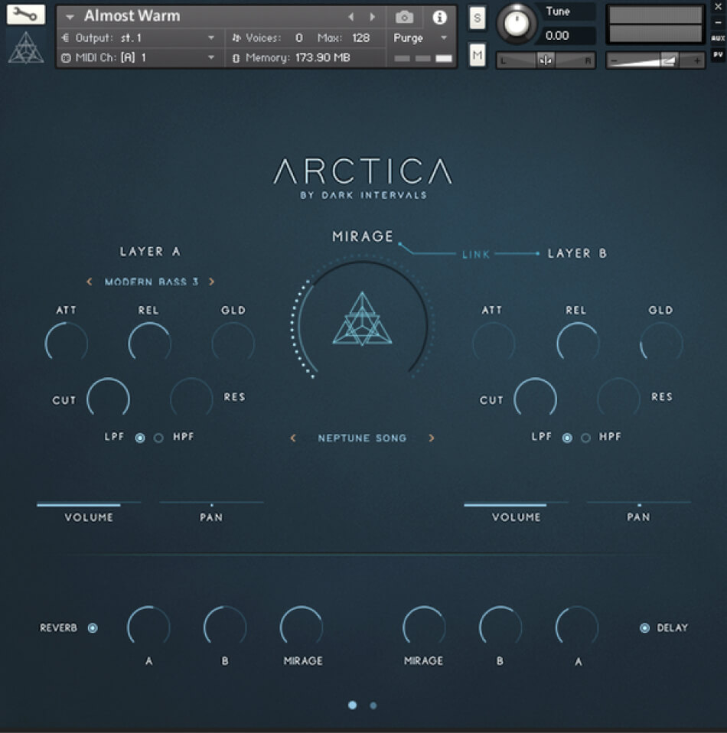The width and height of the screenshot is (727, 733).
Task: Adjust the Layer A volume slider
Action: pos(88,504)
